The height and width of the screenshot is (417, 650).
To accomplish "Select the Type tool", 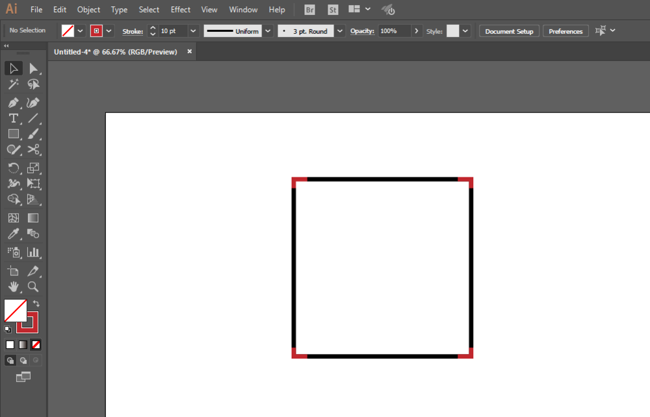I will (14, 118).
